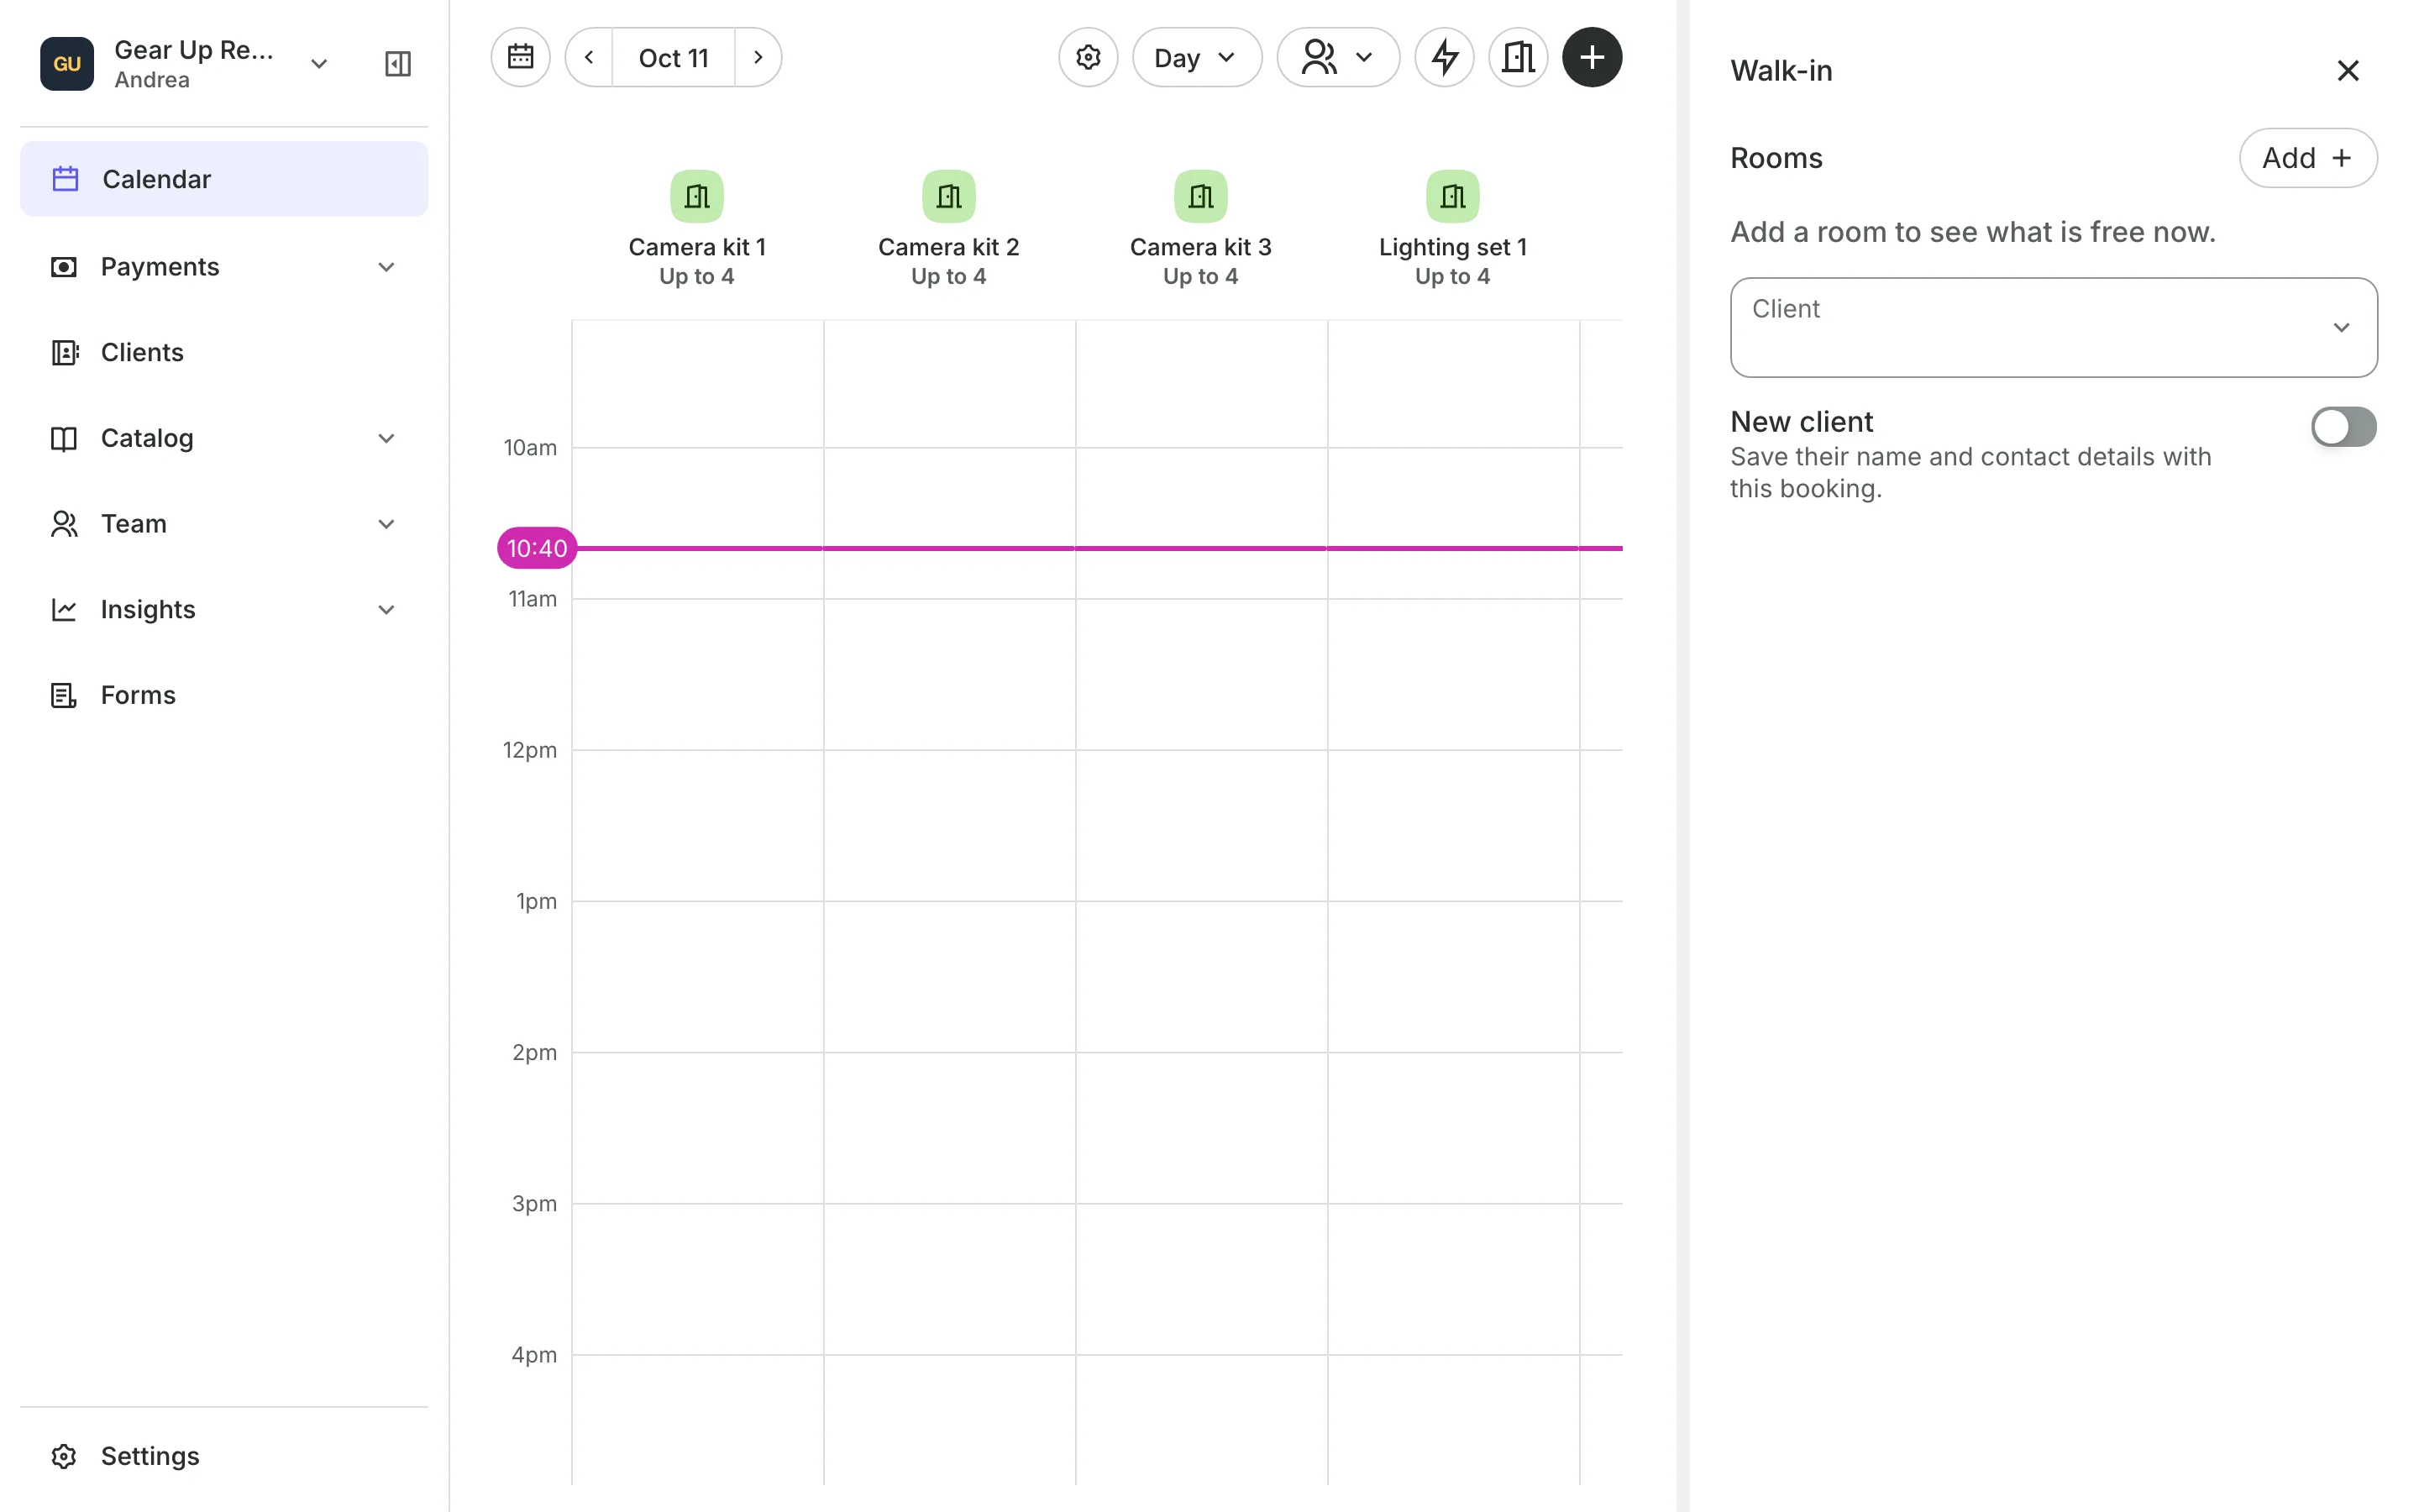This screenshot has width=2419, height=1512.
Task: Click the GU business logo avatar
Action: 67,64
